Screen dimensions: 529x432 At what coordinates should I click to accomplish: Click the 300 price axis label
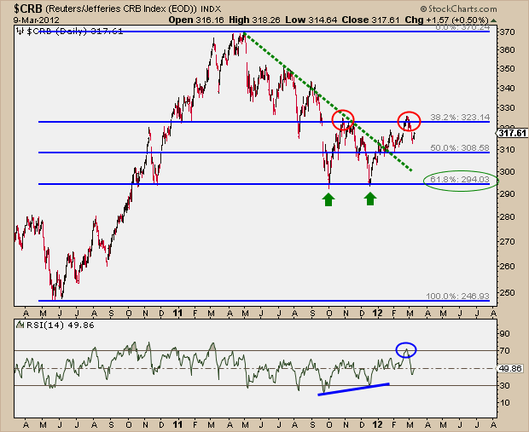[x=508, y=171]
